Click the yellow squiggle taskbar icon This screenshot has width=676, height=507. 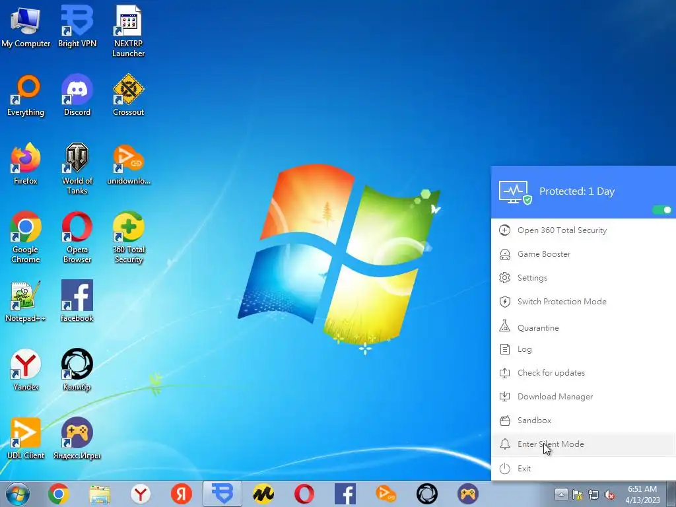(x=263, y=494)
